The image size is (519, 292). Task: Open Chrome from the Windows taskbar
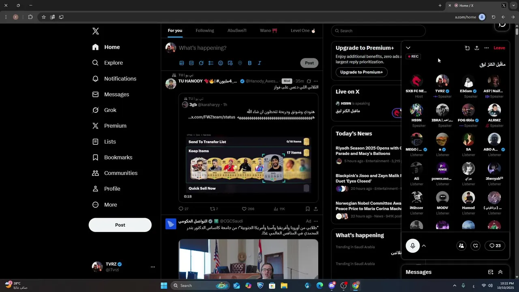click(356, 286)
